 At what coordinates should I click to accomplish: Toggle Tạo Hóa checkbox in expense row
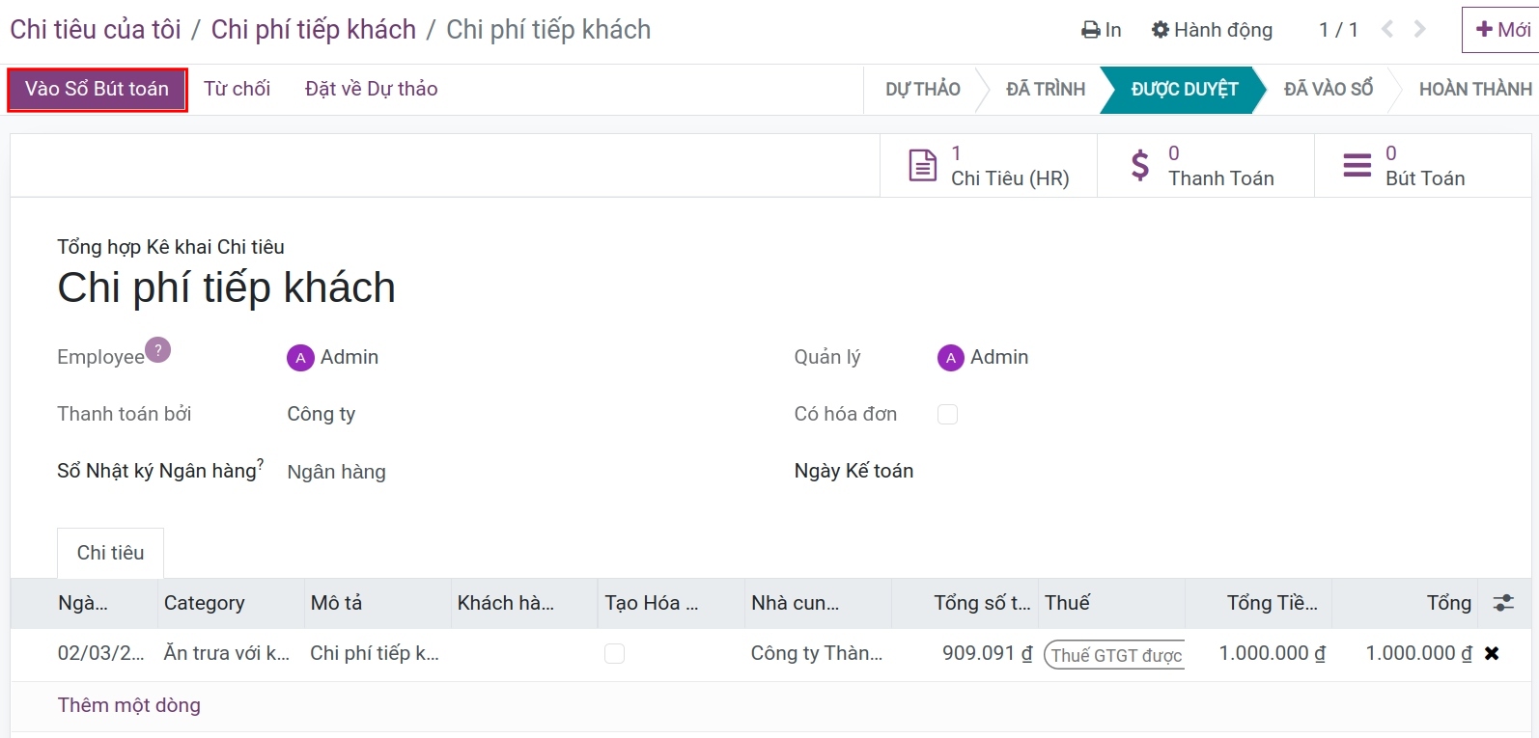[x=614, y=653]
